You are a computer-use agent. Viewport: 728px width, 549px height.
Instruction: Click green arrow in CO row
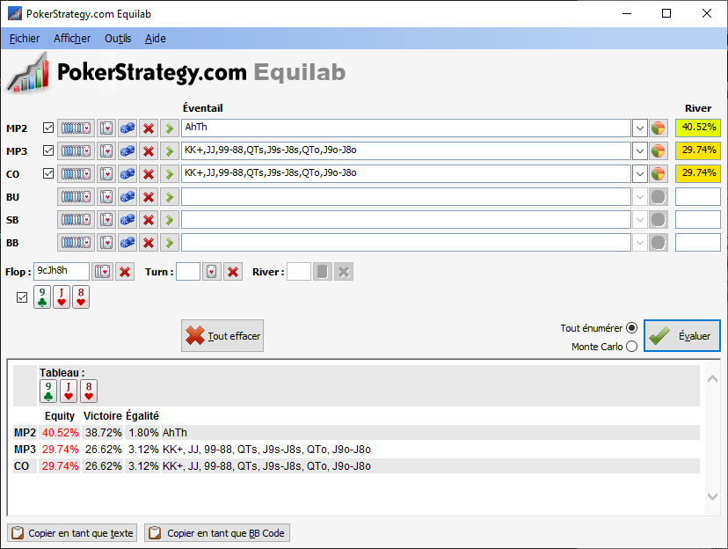pos(170,173)
